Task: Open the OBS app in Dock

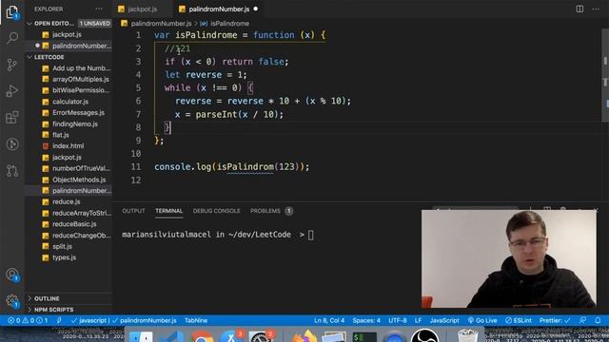Action: pos(425,335)
